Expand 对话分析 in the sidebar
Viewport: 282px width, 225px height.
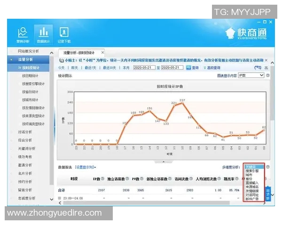[25, 132]
